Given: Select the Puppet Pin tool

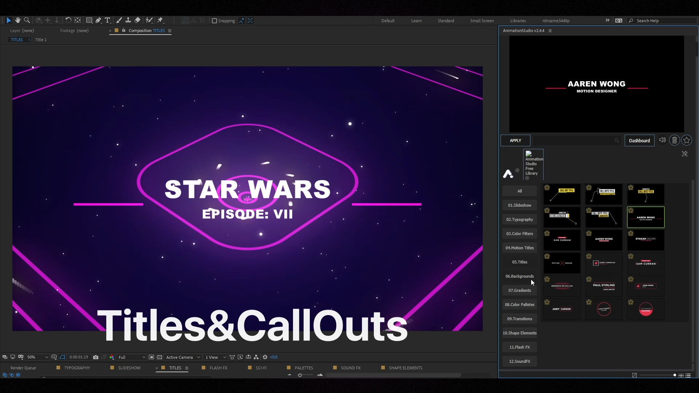Looking at the screenshot, I should (x=160, y=20).
